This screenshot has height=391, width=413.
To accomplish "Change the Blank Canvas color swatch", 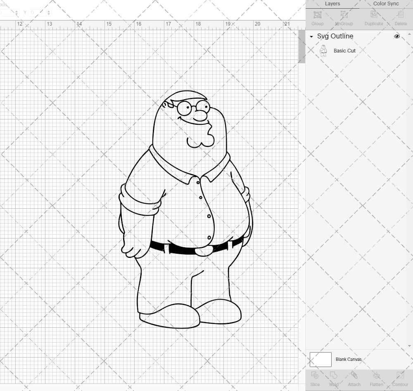I will tap(320, 359).
